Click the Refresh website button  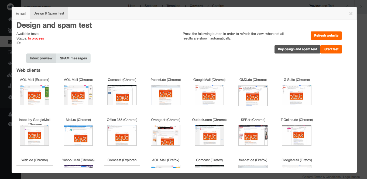pos(326,35)
